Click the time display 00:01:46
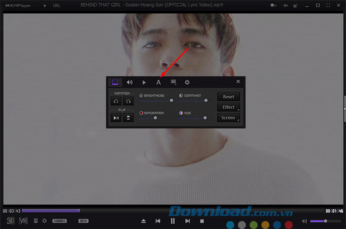346x229 pixels. (x=334, y=211)
